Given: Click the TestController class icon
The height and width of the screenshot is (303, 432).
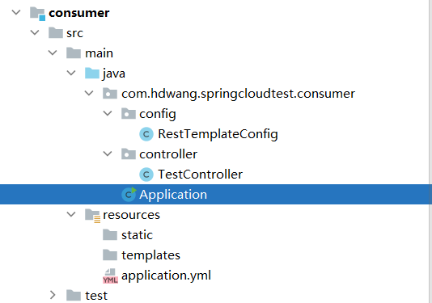Looking at the screenshot, I should tap(146, 175).
